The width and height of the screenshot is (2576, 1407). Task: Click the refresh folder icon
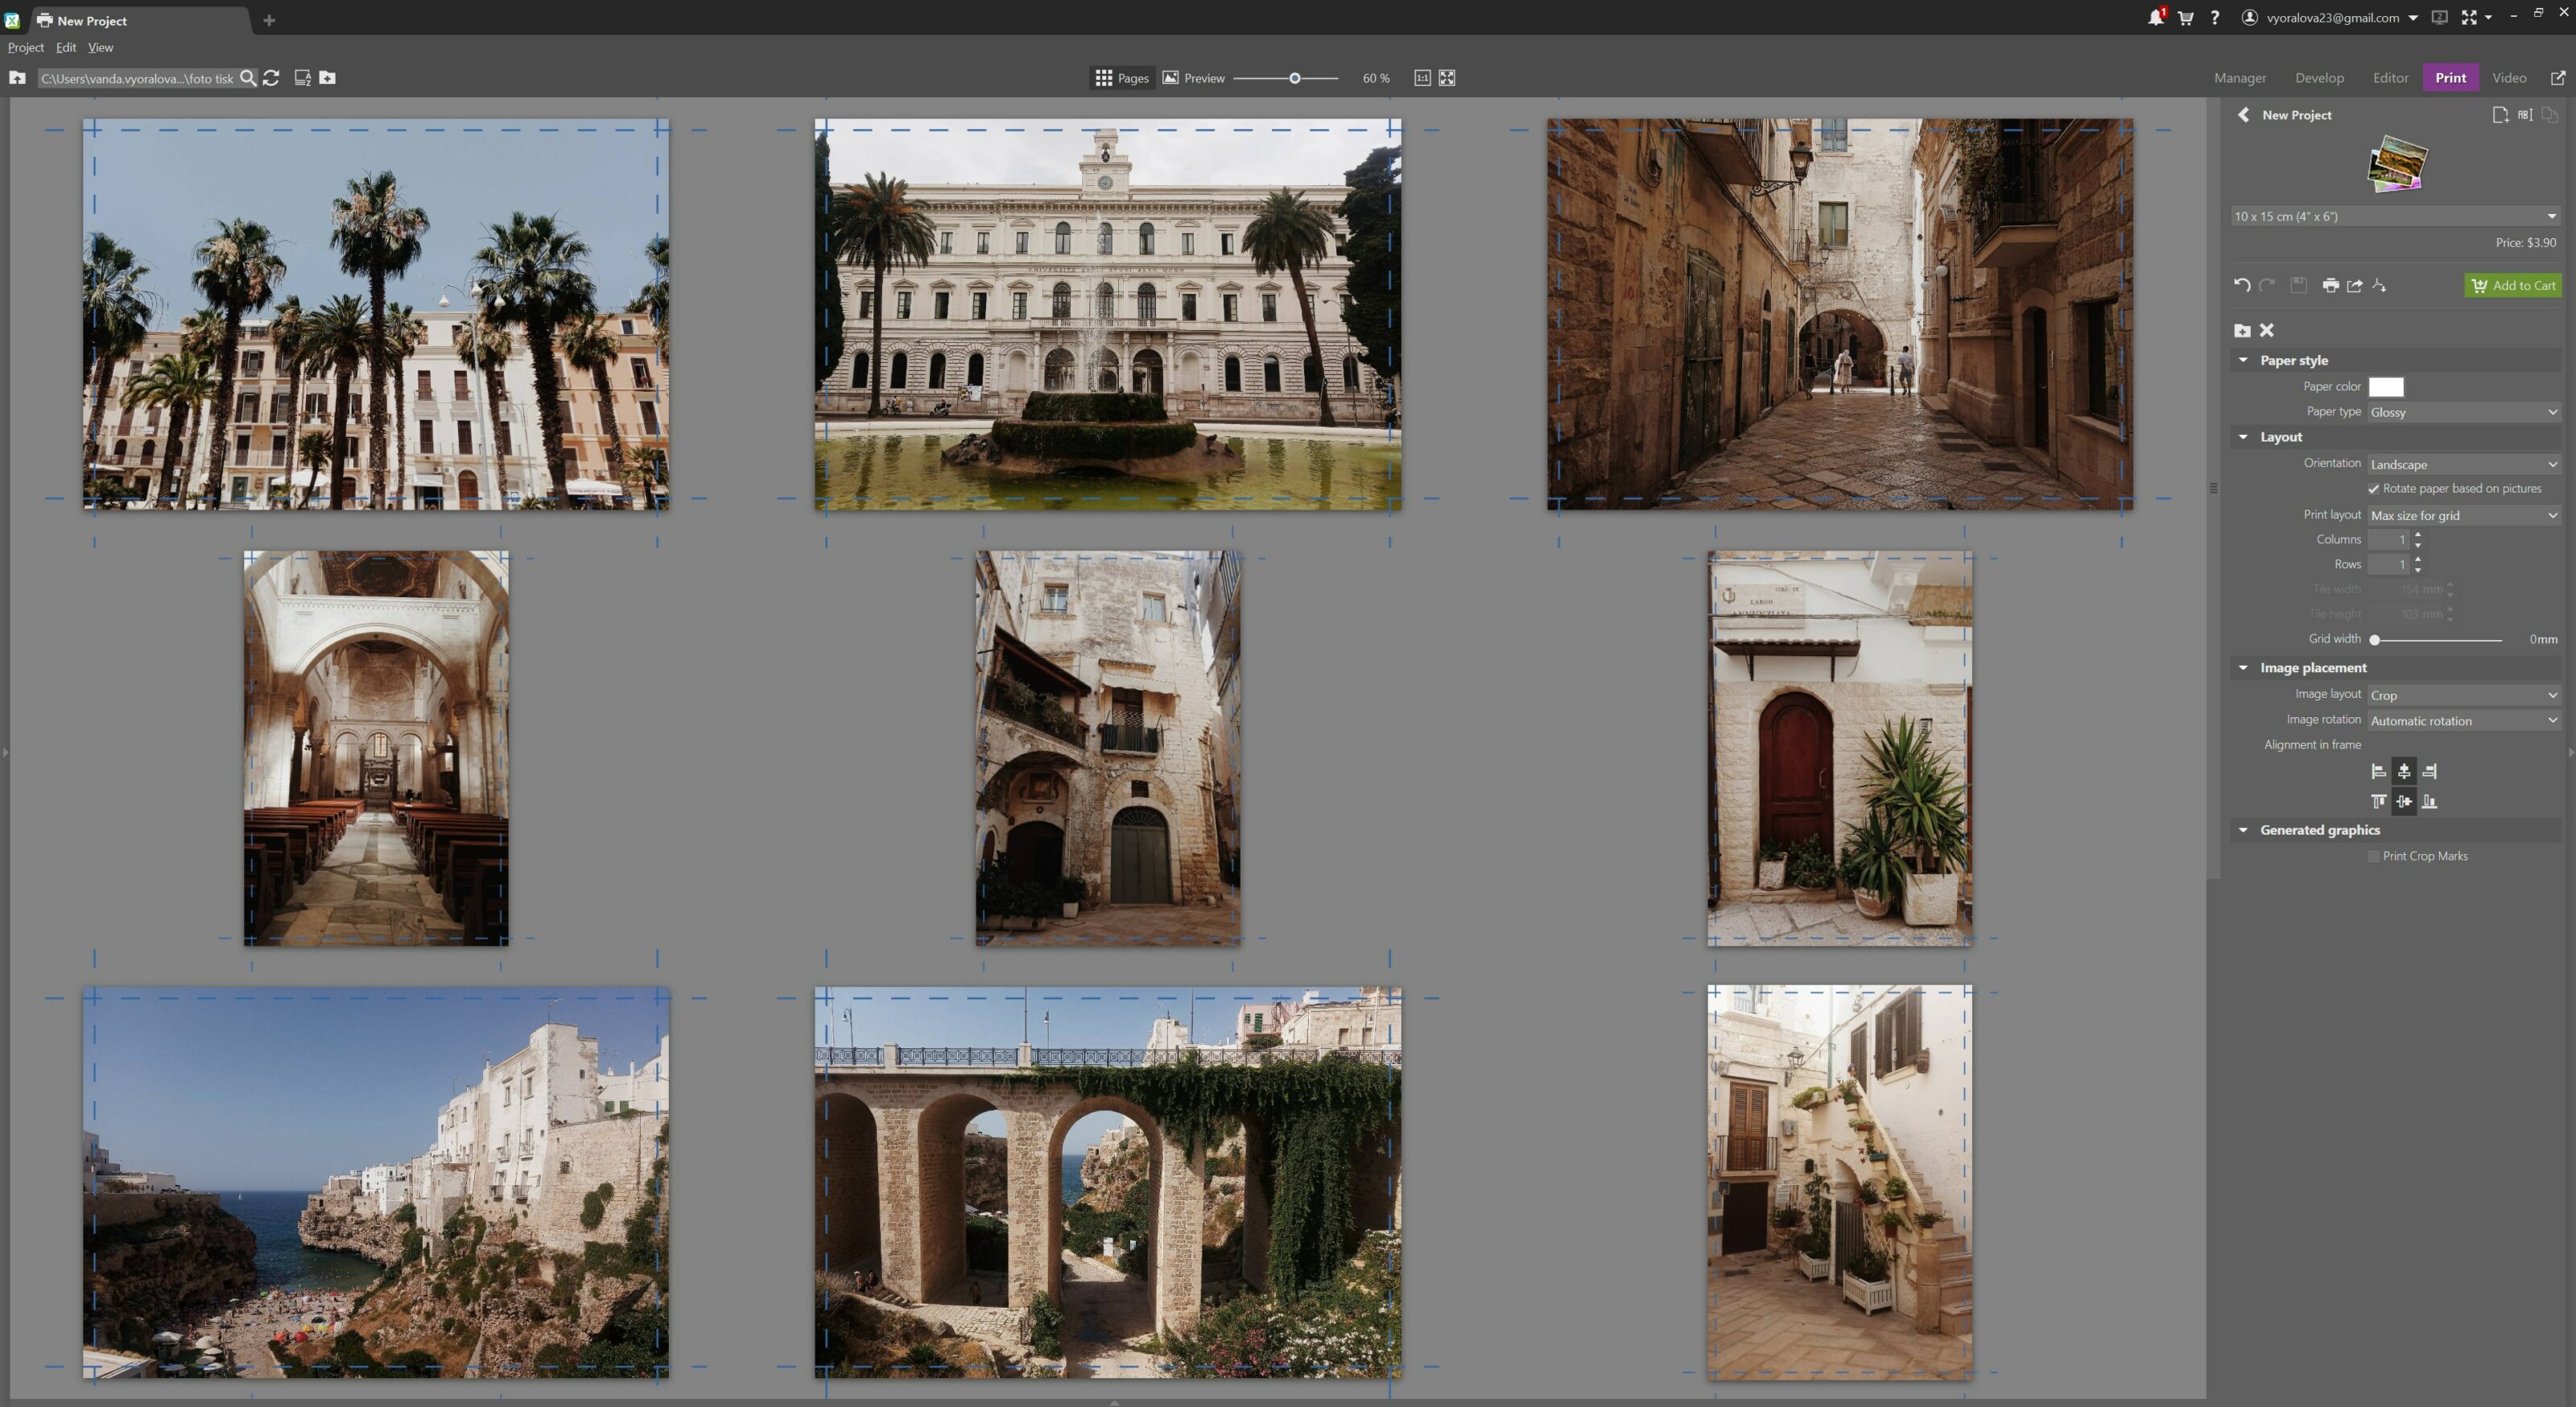pyautogui.click(x=271, y=78)
